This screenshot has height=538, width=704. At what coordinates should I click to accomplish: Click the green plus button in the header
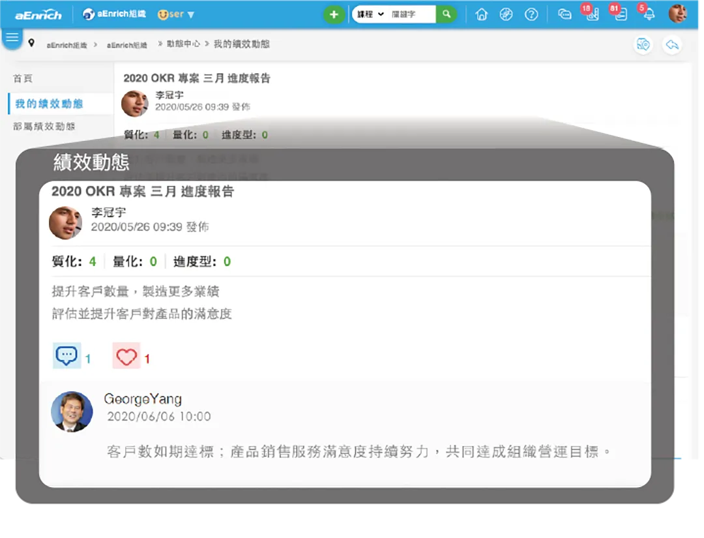[334, 14]
